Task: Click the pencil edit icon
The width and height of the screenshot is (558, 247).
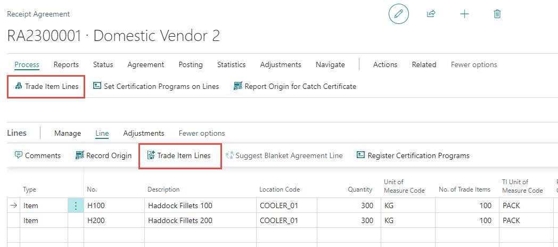Action: tap(398, 14)
